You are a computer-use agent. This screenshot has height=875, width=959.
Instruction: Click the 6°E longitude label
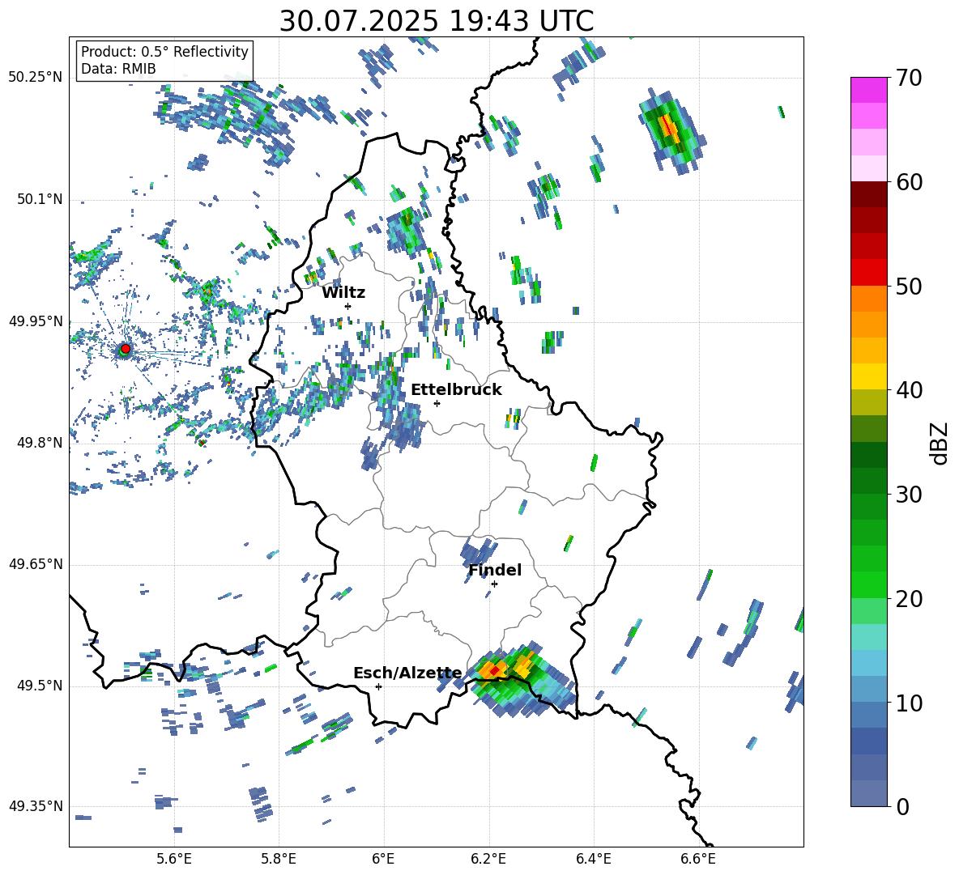click(x=383, y=859)
